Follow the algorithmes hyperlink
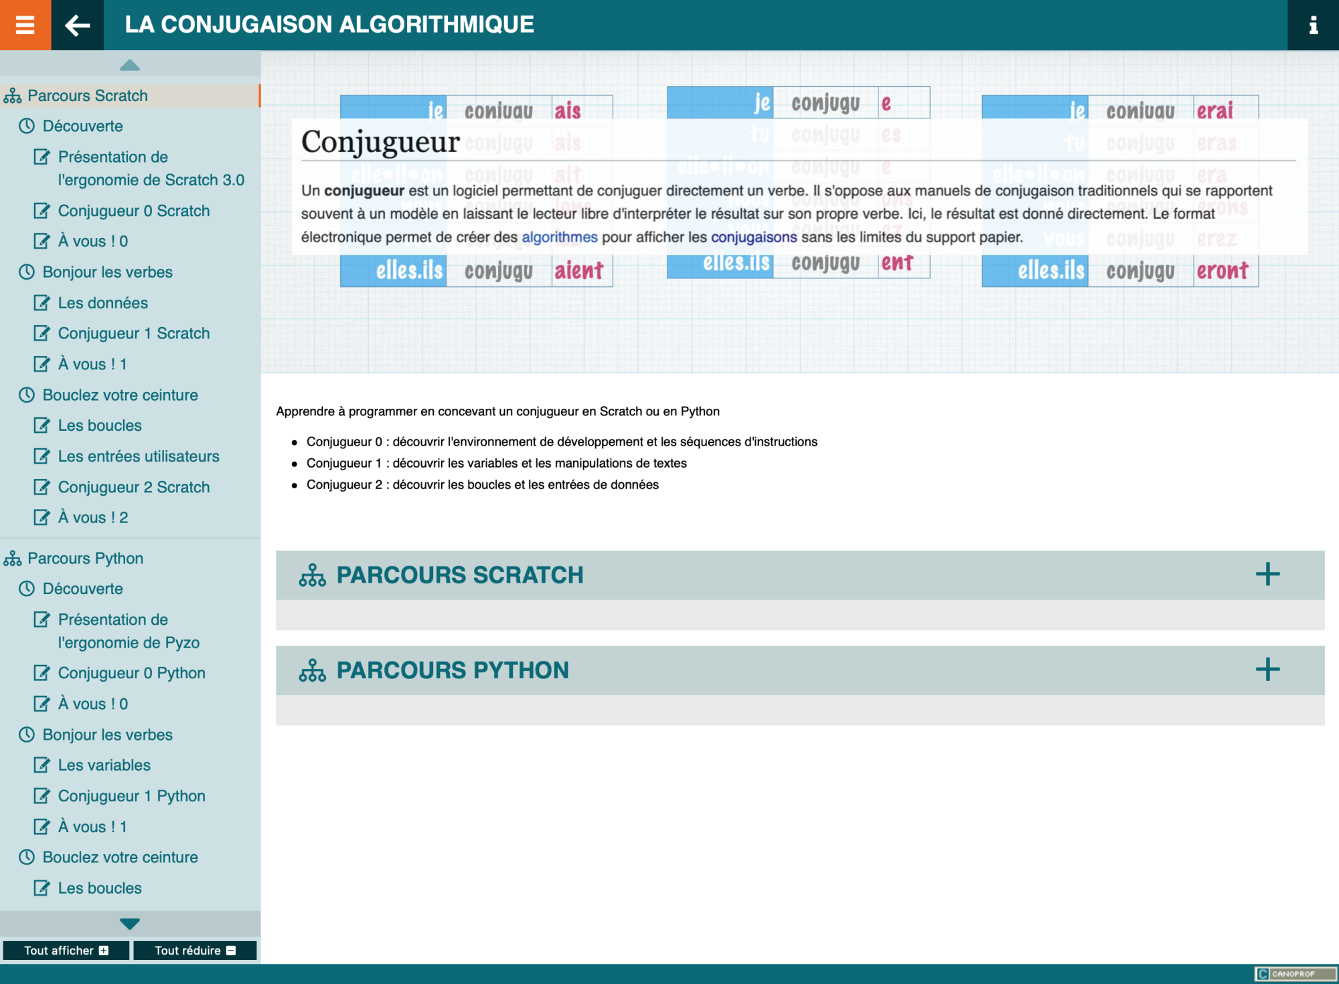Screen dimensions: 1339x984 click(x=559, y=237)
